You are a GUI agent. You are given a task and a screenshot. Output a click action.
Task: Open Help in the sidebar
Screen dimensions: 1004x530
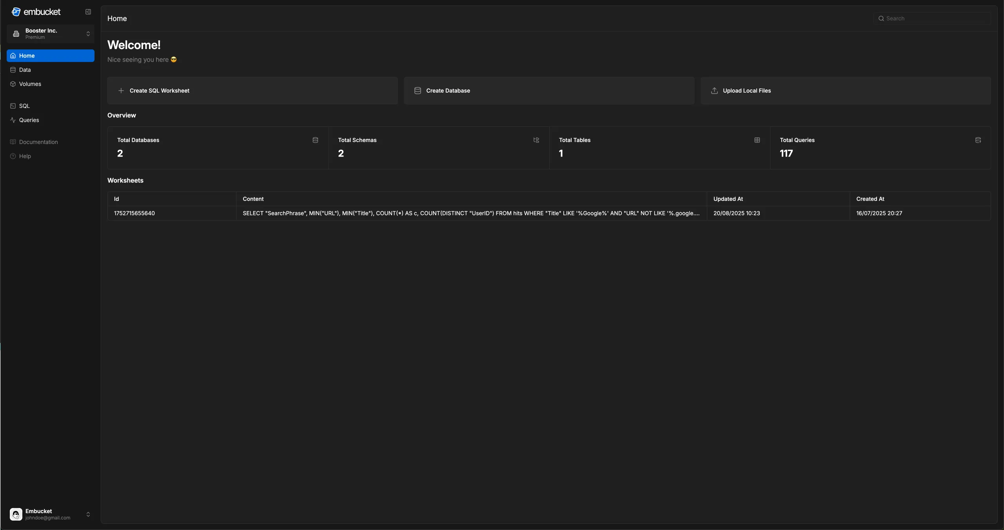point(51,156)
